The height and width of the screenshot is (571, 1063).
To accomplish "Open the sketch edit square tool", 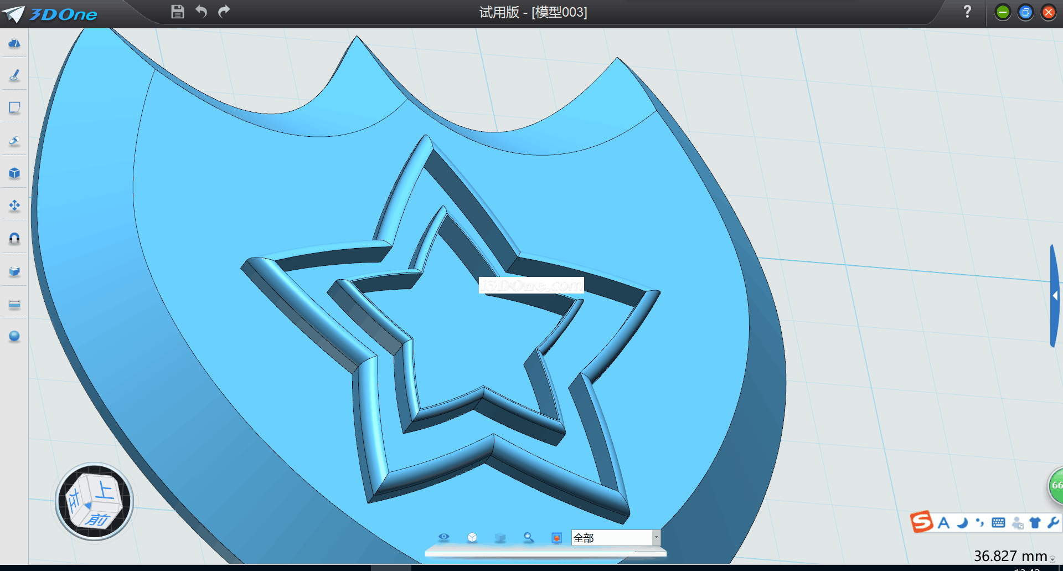I will pyautogui.click(x=14, y=107).
